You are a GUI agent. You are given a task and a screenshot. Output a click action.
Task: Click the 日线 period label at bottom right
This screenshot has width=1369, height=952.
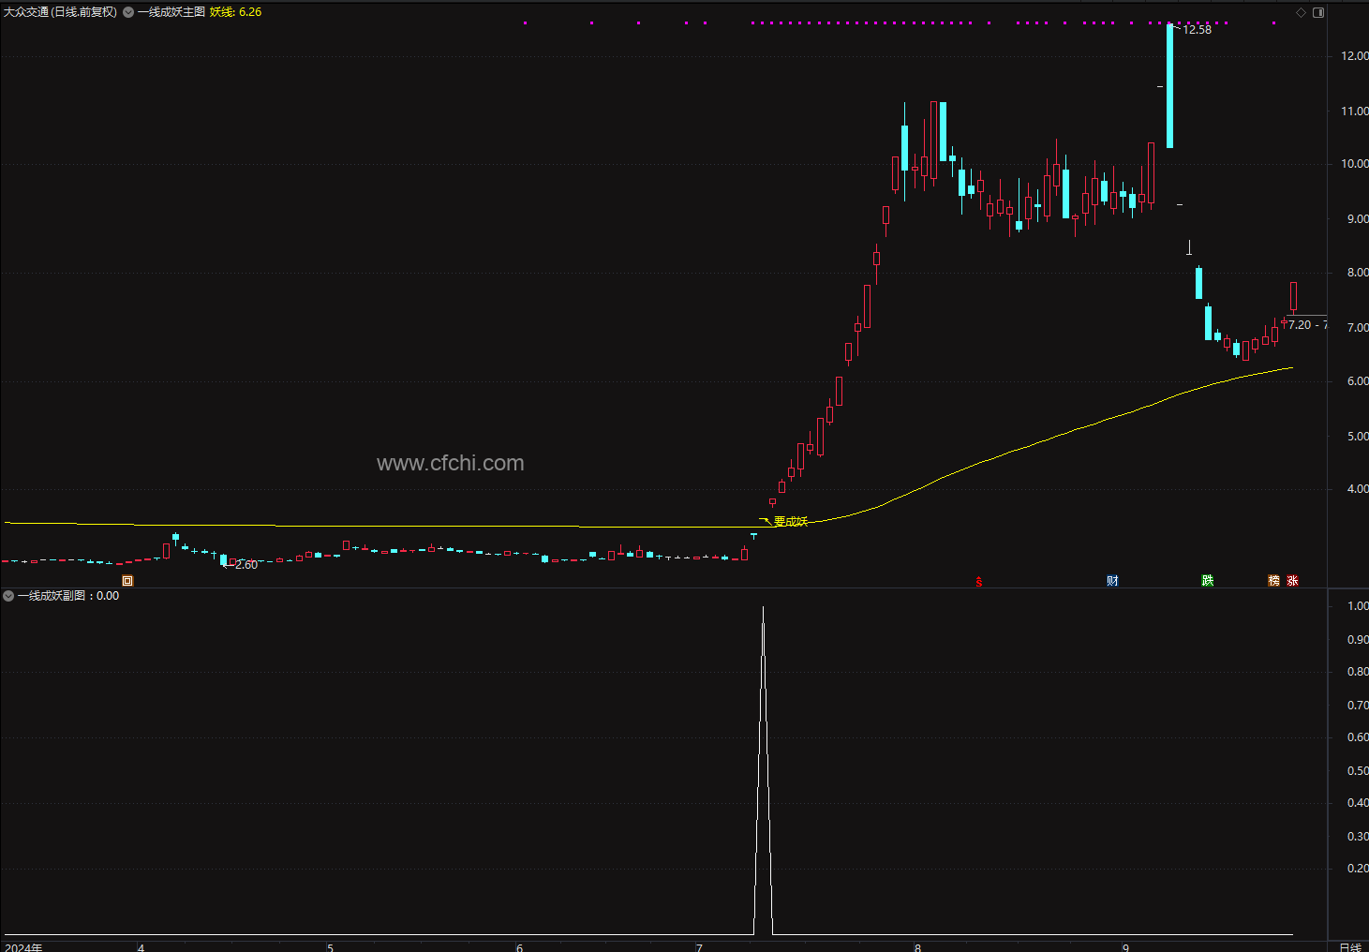(1349, 947)
